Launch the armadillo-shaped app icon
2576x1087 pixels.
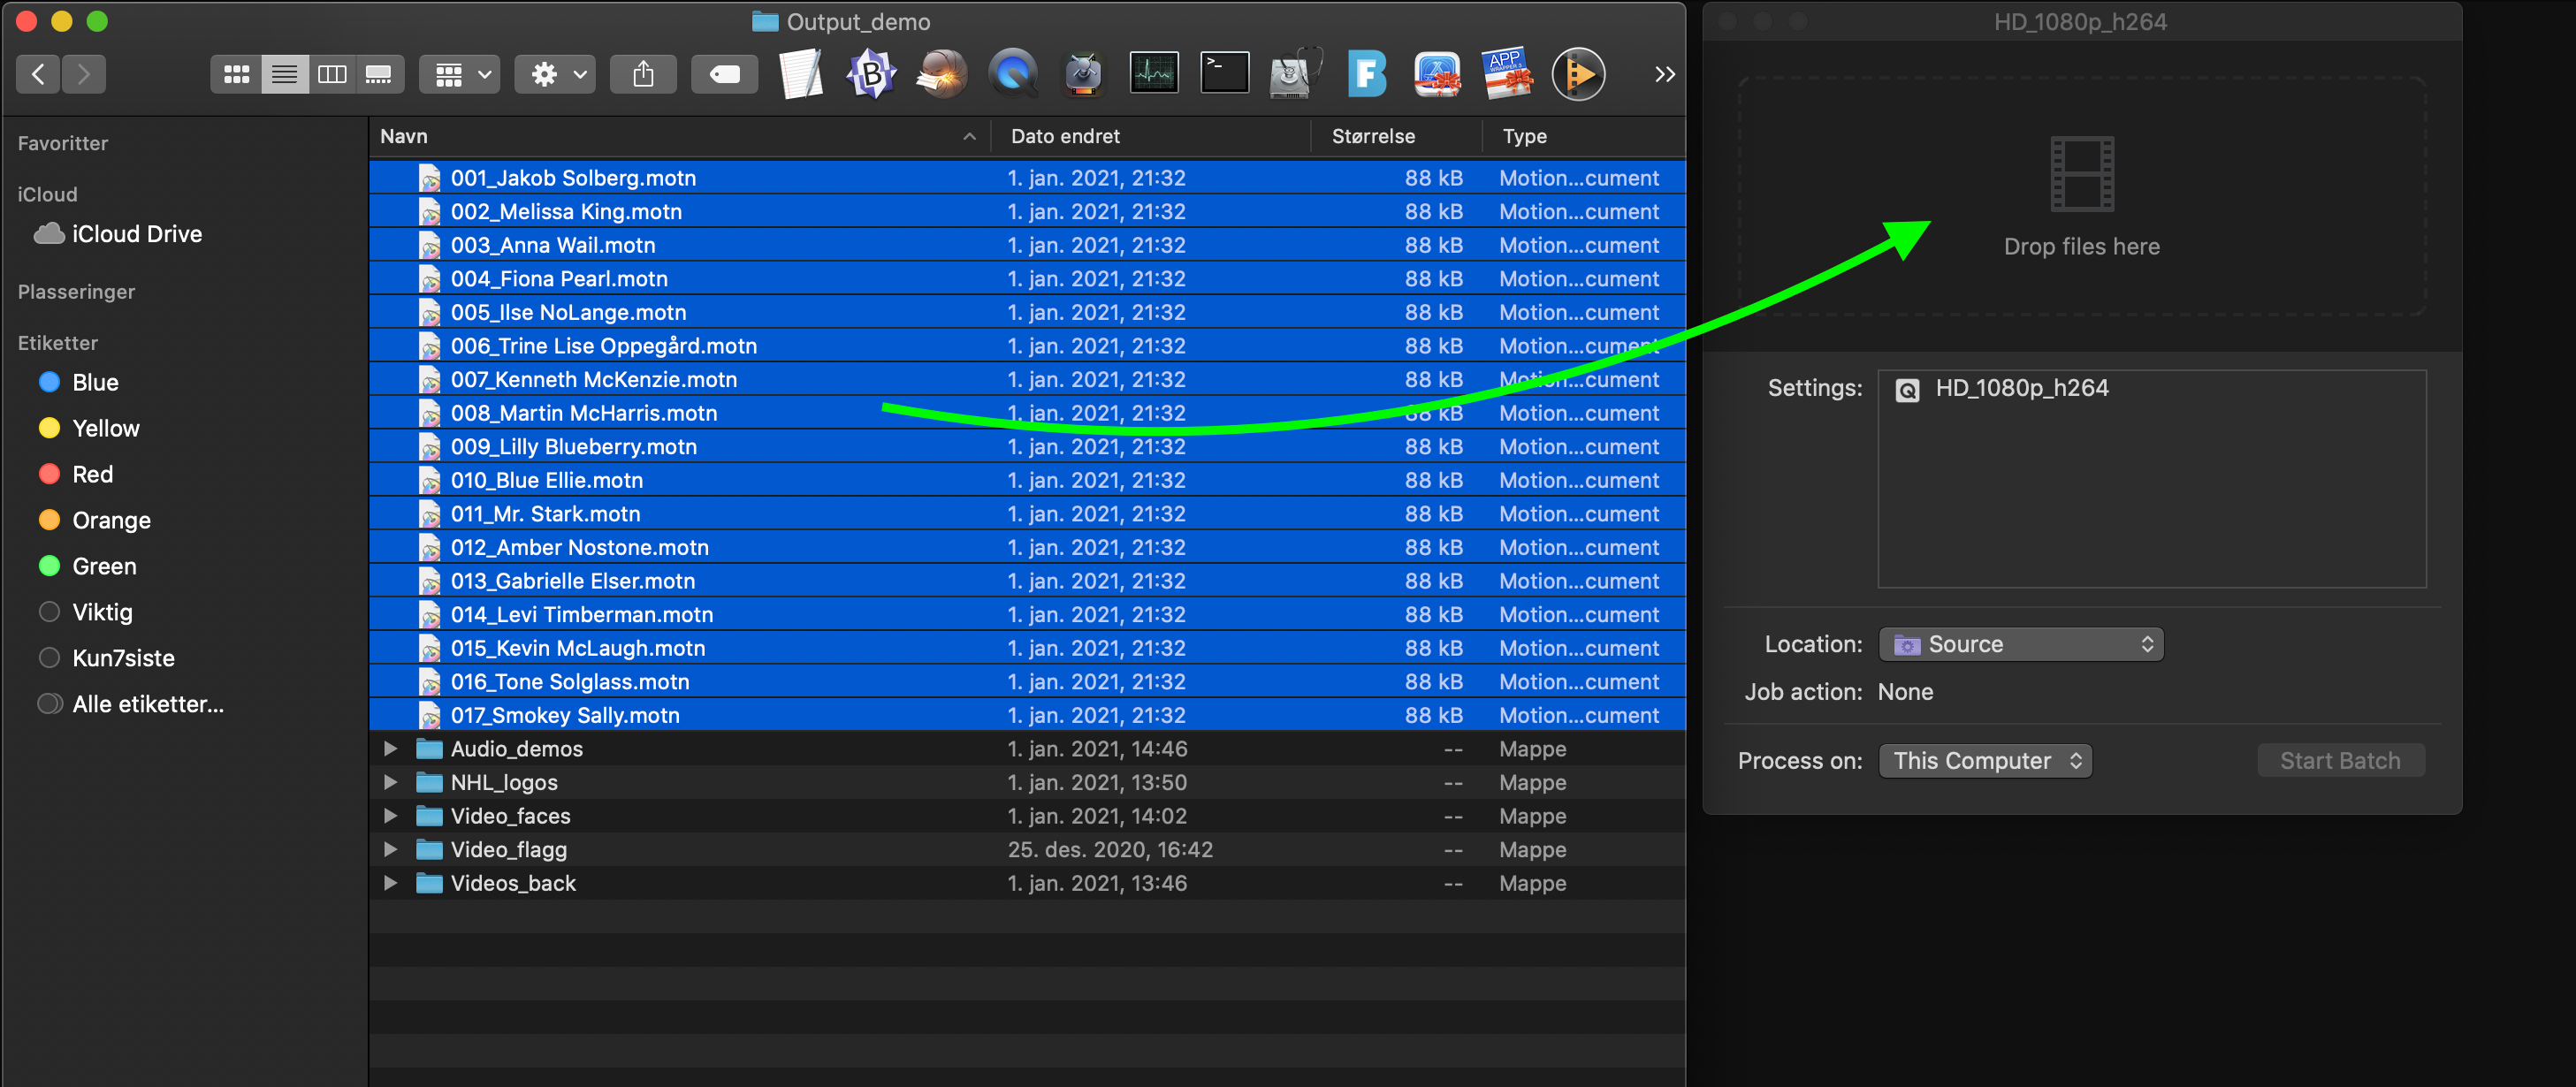(942, 74)
